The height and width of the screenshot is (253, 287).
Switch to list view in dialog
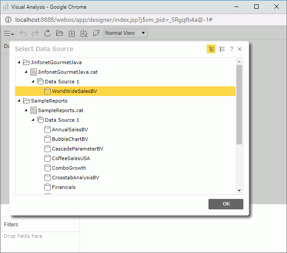tap(222, 49)
